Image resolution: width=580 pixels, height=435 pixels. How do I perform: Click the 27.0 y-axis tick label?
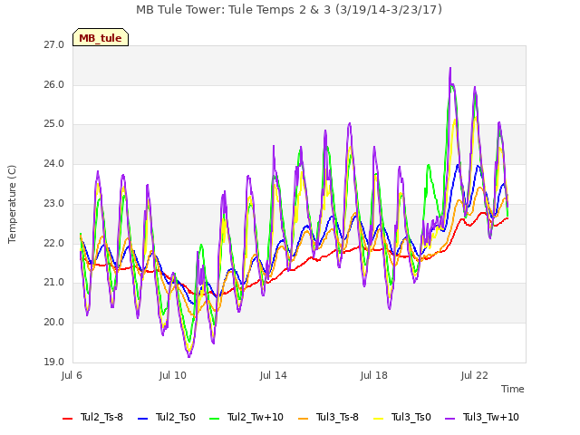coord(54,44)
